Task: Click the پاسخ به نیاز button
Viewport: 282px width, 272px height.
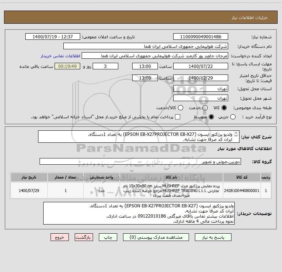Action: click(x=213, y=237)
